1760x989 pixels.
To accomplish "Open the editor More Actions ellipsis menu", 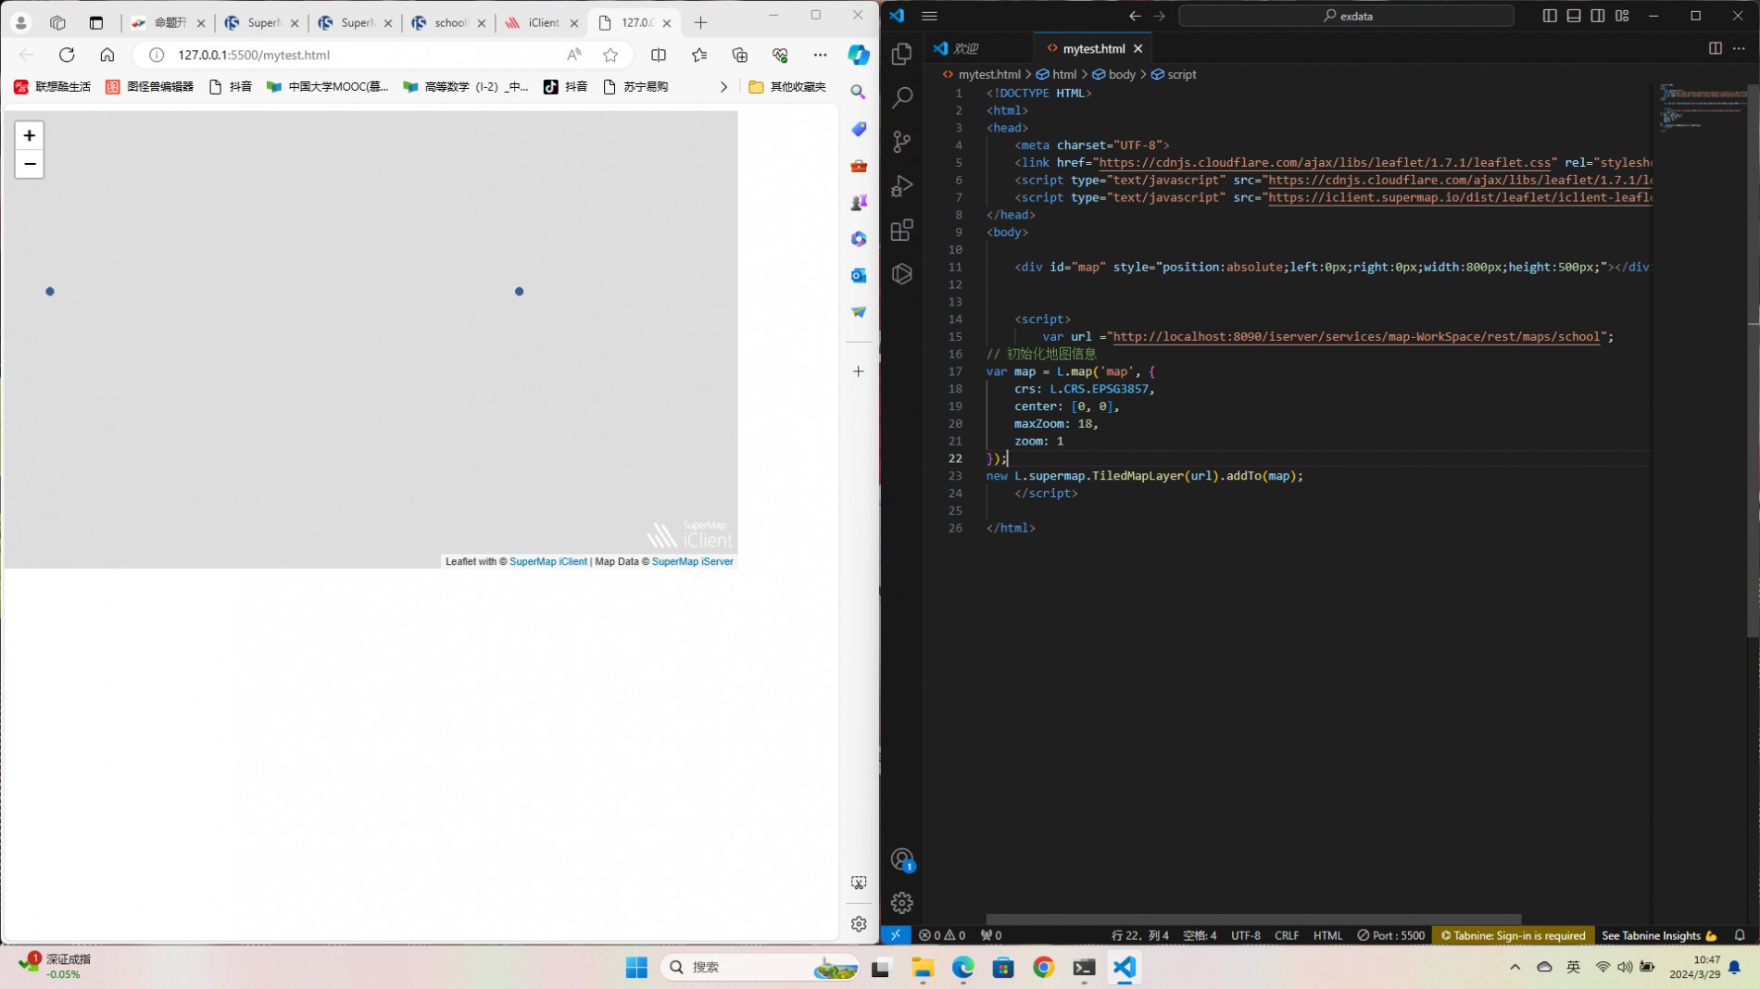I will pyautogui.click(x=1739, y=48).
